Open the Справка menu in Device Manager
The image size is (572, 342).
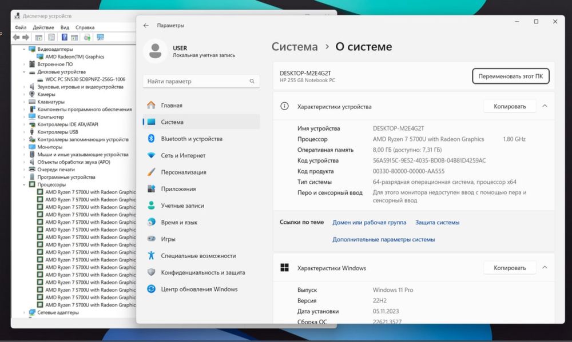(x=85, y=27)
